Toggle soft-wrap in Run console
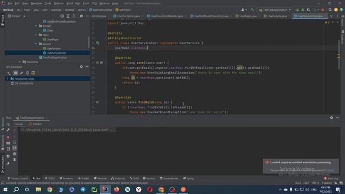Screen dimensions: 345x194 (x=15, y=142)
